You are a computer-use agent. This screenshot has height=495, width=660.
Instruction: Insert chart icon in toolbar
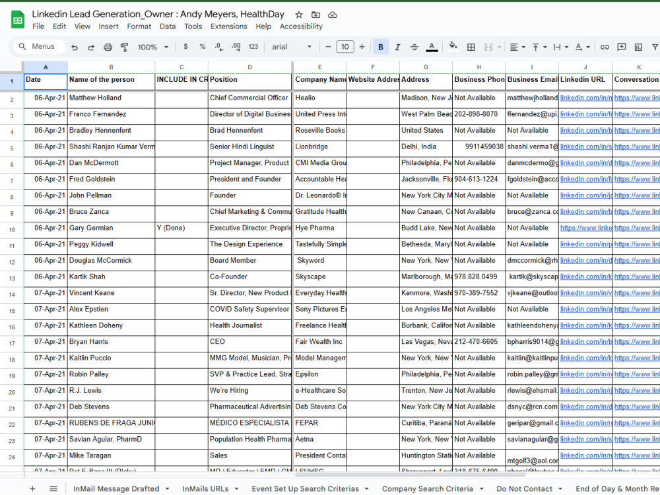[638, 47]
